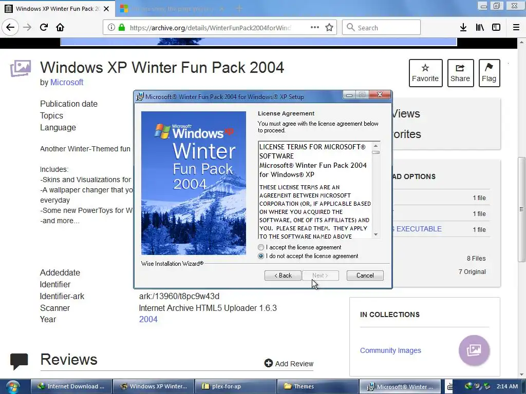Screen dimensions: 526x394
Task: Switch to Windows XP Winter taskbar item
Action: point(154,386)
